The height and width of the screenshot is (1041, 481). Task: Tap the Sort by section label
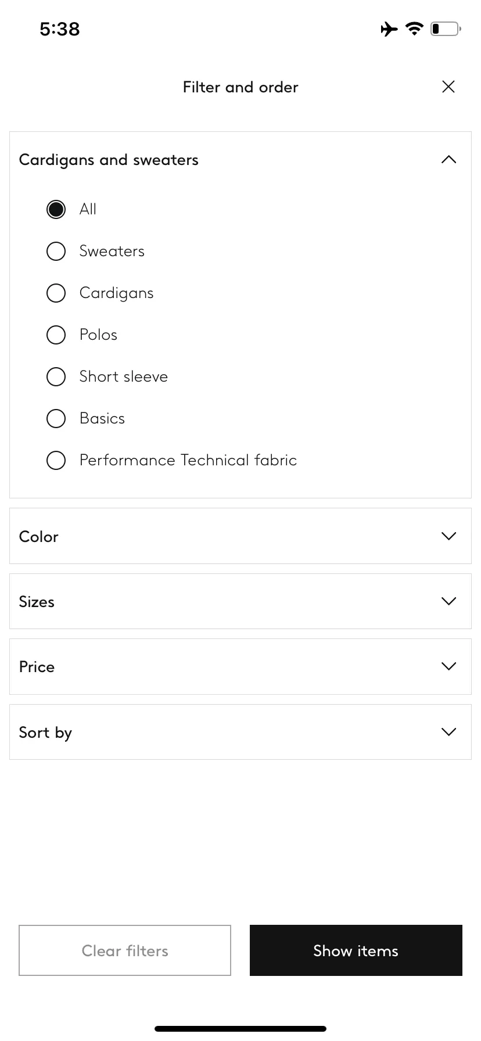[x=45, y=733]
